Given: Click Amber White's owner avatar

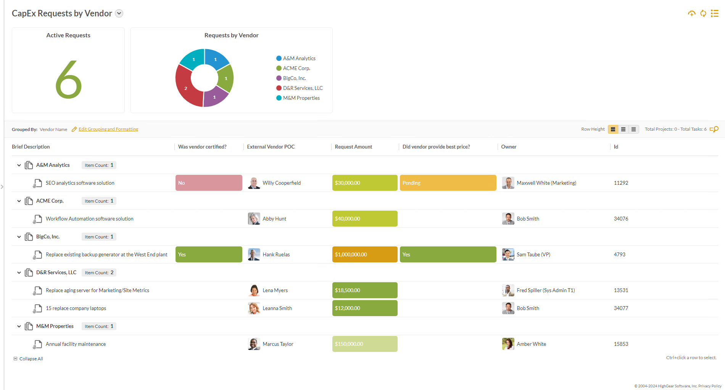Looking at the screenshot, I should (x=508, y=344).
